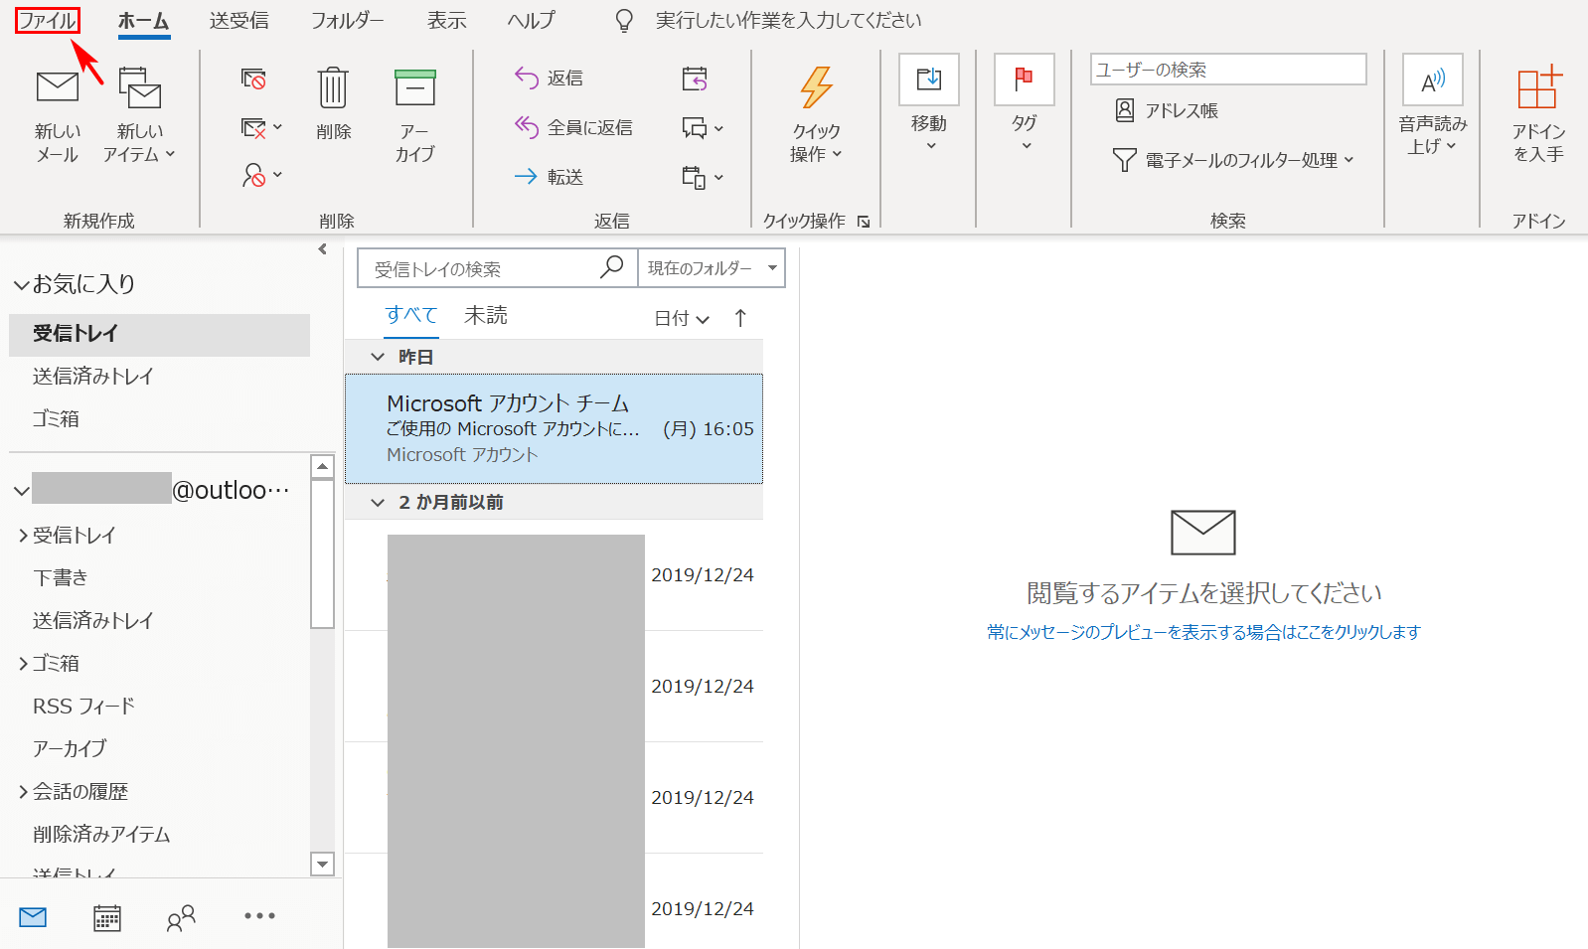
Task: Show All (すべて) messages filter
Action: click(x=411, y=315)
